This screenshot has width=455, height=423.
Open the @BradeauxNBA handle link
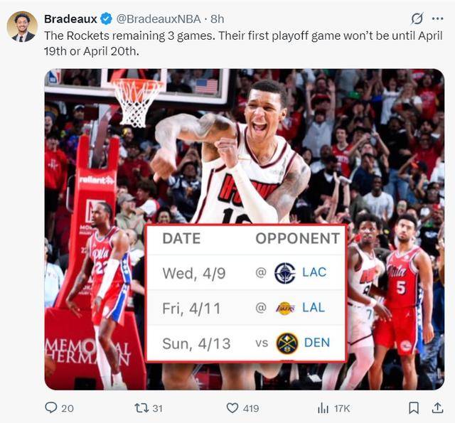point(159,19)
